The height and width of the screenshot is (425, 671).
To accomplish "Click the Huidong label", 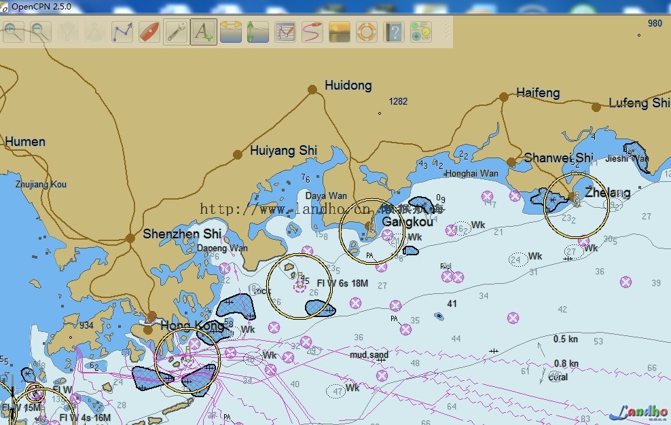I will click(348, 86).
